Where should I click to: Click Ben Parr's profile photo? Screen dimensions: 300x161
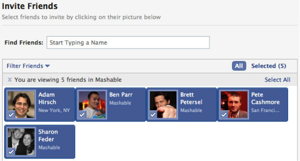tap(92, 104)
